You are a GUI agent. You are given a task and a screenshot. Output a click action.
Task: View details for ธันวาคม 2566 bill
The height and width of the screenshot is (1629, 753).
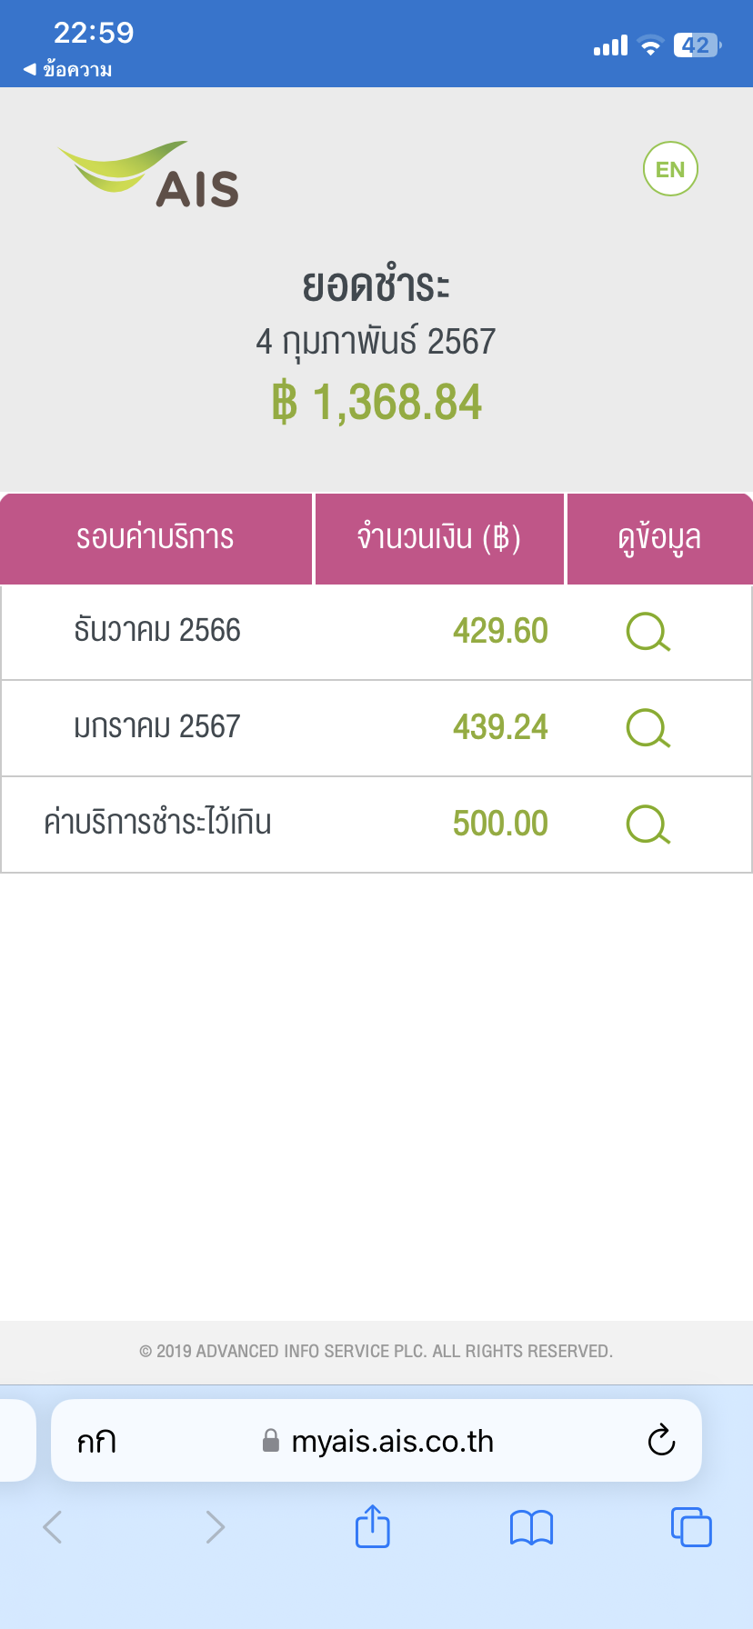[x=648, y=632]
